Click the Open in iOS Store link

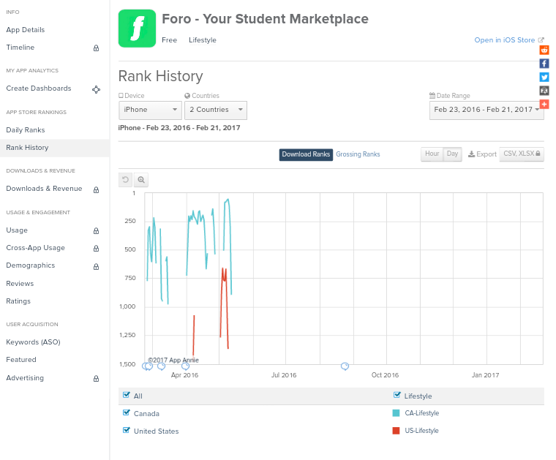[x=505, y=40]
